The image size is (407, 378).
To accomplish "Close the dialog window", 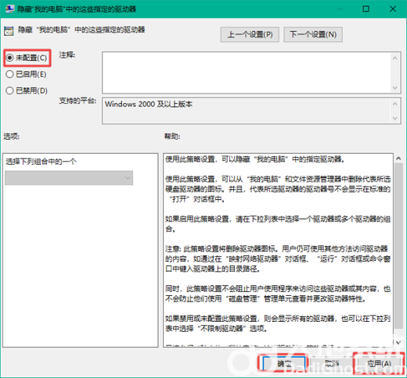I will [x=393, y=9].
